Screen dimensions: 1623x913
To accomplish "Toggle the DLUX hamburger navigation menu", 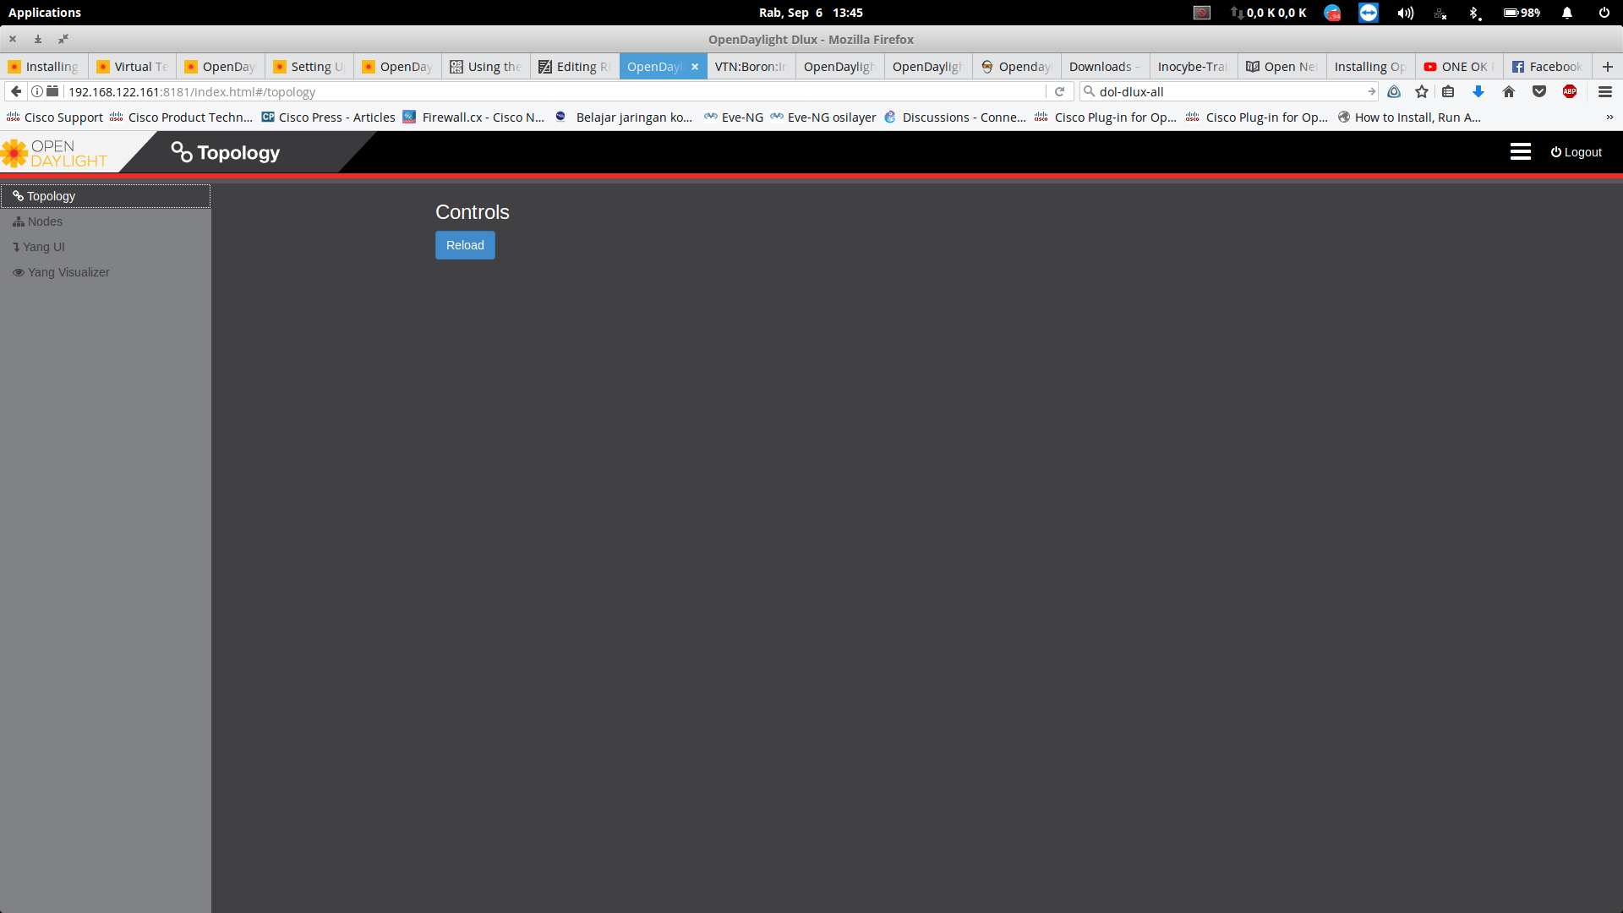I will (x=1520, y=152).
